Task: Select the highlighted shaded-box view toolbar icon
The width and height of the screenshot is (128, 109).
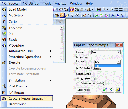Action: pyautogui.click(x=72, y=9)
